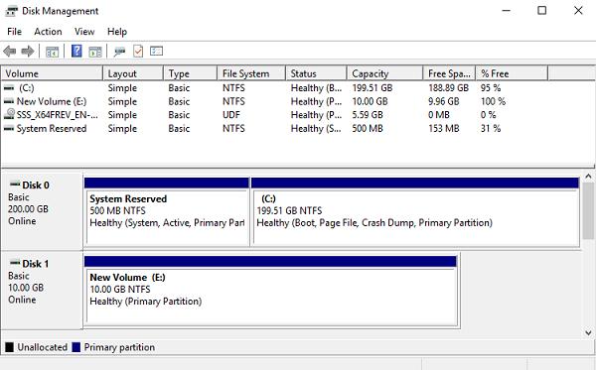Select the New Volume (E:) partition block
Screen dimensions: 596x370
[270, 291]
